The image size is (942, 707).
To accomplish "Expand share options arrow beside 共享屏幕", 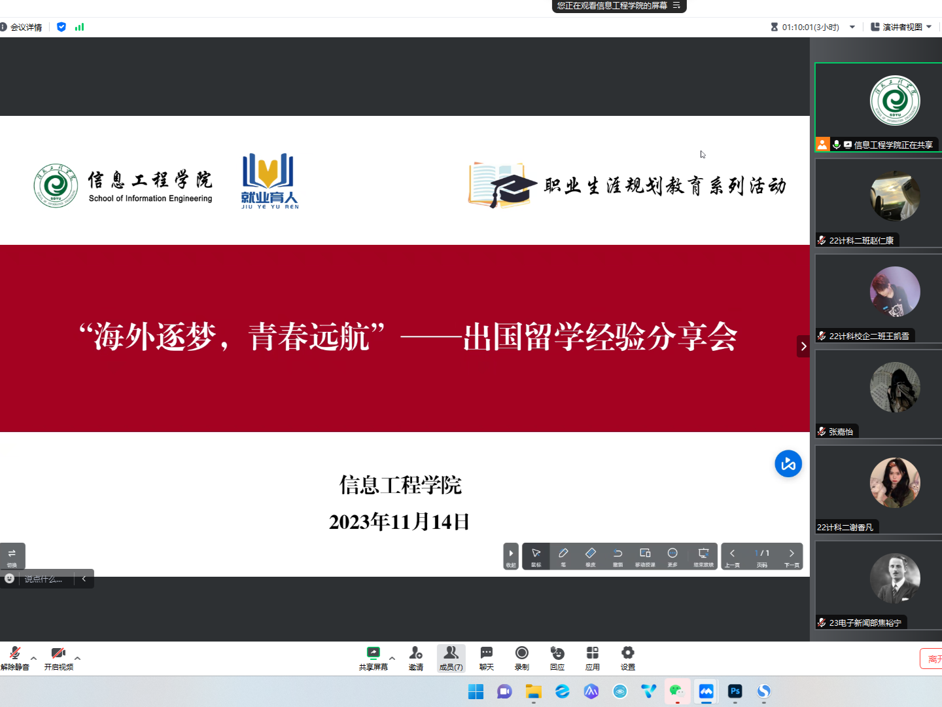I will point(392,658).
